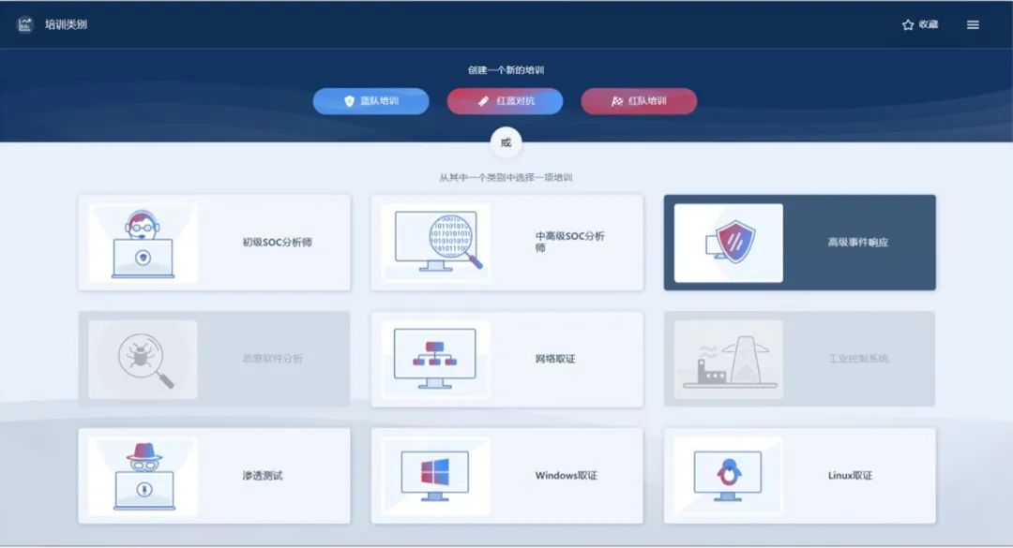Click the Windows logo monitor icon
1013x548 pixels.
click(435, 476)
